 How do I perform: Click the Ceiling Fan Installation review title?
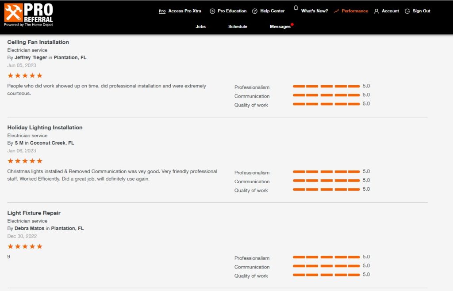tap(38, 42)
